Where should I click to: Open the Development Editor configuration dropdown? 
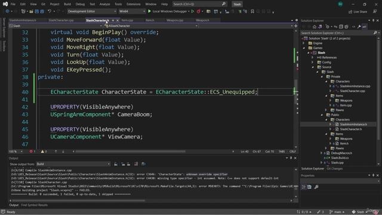(91, 11)
